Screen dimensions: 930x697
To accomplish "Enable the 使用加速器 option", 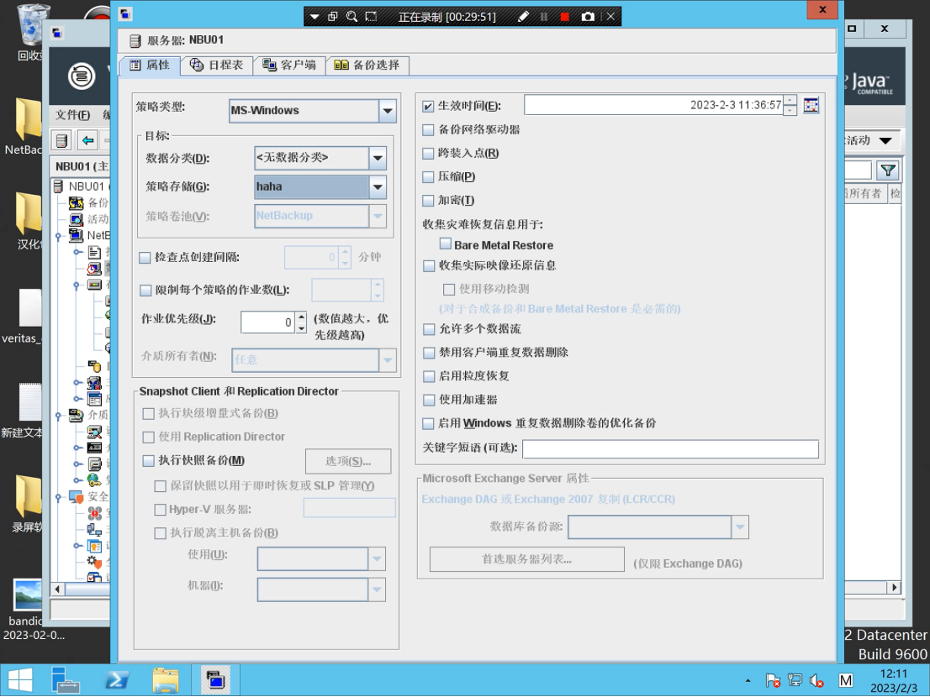I will pyautogui.click(x=428, y=400).
